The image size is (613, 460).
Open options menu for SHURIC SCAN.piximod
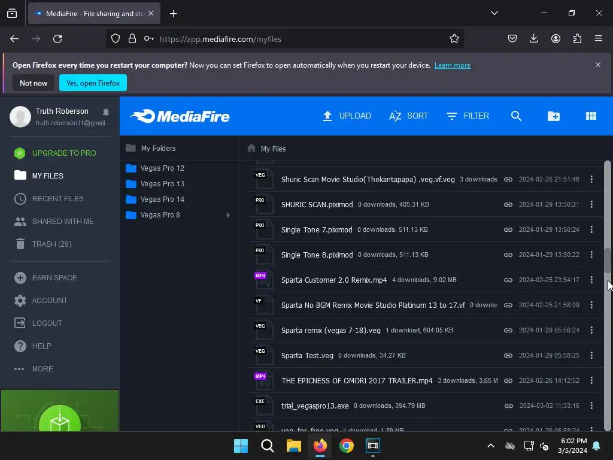591,204
